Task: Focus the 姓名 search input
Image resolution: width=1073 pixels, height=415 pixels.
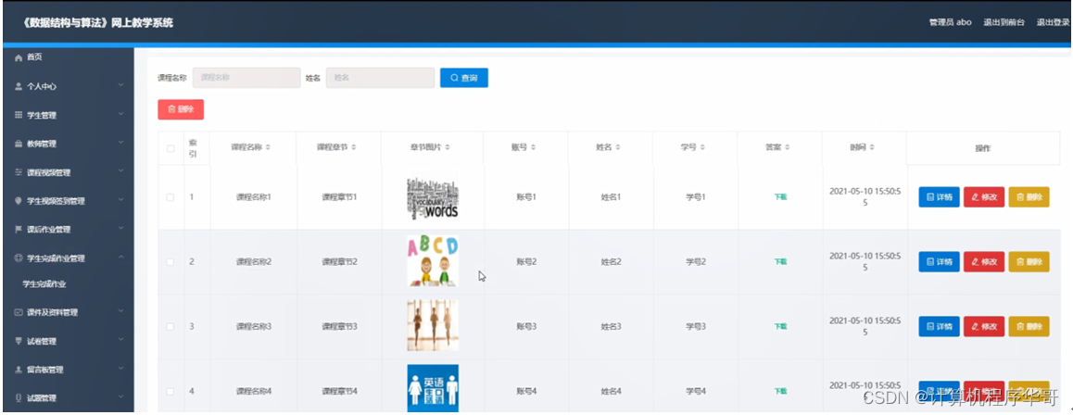Action: pyautogui.click(x=380, y=78)
